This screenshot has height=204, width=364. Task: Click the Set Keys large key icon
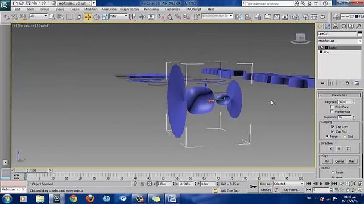pos(253,186)
